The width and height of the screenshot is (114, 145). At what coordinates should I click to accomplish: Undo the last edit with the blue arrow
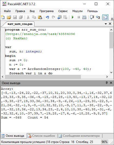(47, 17)
